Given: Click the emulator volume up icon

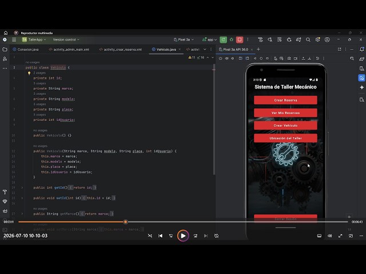Looking at the screenshot, I should (226, 58).
